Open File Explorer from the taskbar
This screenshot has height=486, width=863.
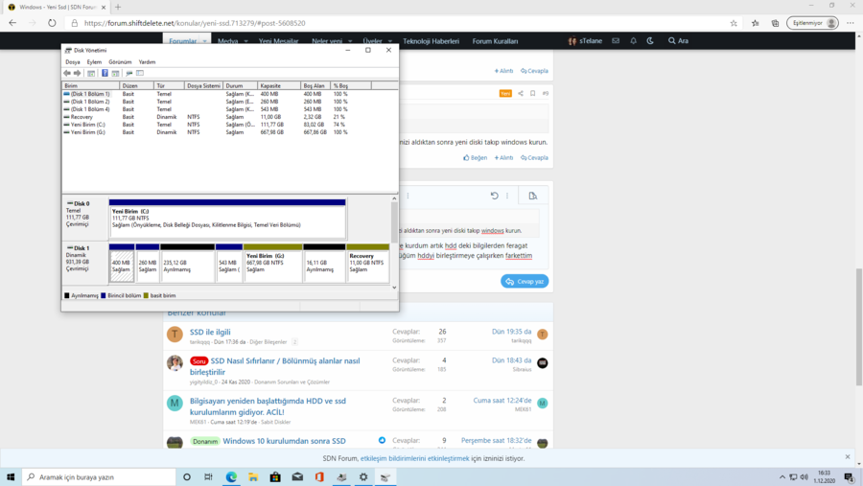(253, 476)
